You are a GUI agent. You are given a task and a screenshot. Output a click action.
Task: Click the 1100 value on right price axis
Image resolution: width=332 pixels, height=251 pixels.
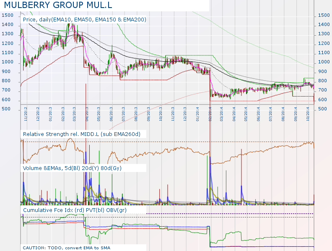pyautogui.click(x=324, y=53)
